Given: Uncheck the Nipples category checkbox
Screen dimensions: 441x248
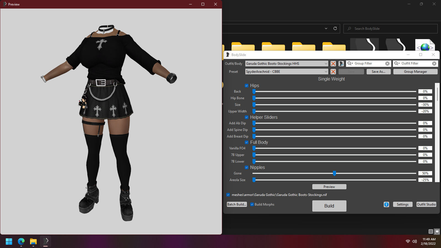Looking at the screenshot, I should [247, 168].
